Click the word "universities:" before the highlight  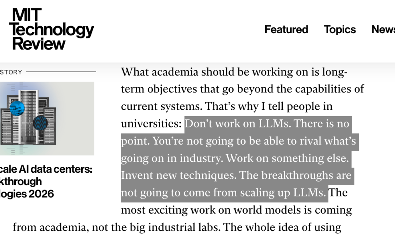pos(151,124)
